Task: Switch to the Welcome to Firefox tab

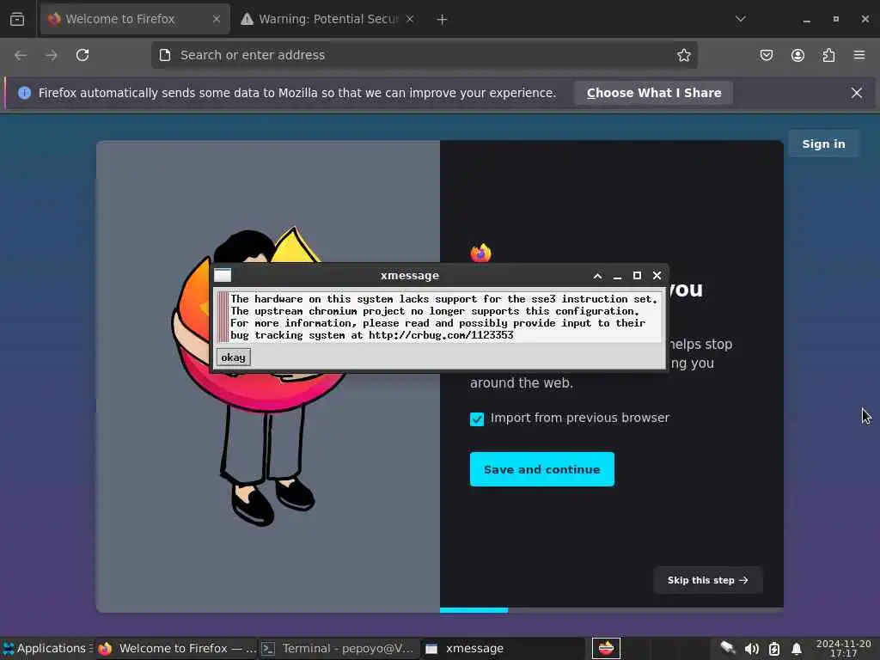Action: [x=135, y=19]
